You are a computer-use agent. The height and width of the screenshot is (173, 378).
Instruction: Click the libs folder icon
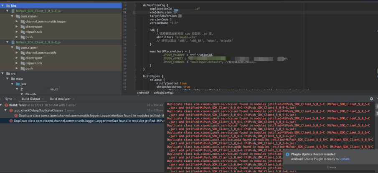pos(8,5)
